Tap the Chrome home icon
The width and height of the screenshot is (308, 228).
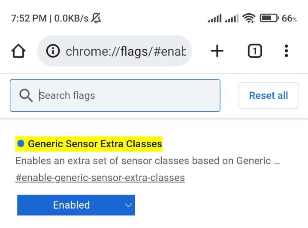(18, 52)
